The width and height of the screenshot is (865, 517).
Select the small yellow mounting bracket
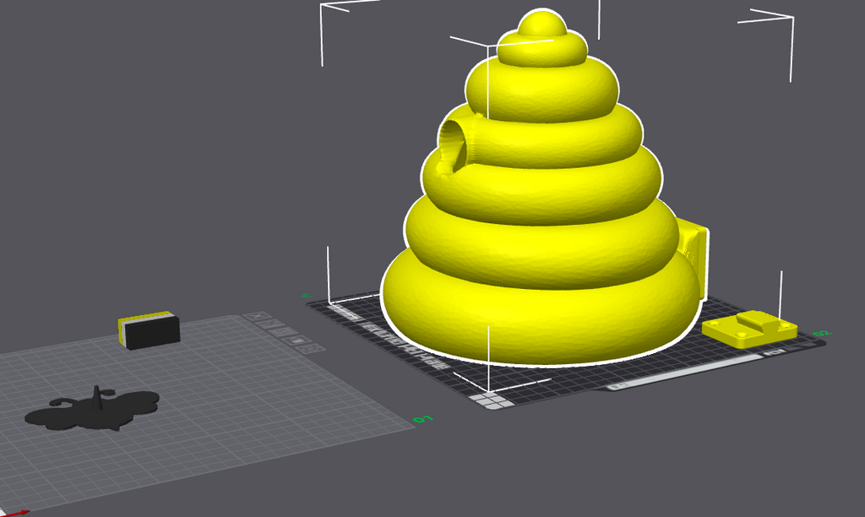(x=750, y=329)
